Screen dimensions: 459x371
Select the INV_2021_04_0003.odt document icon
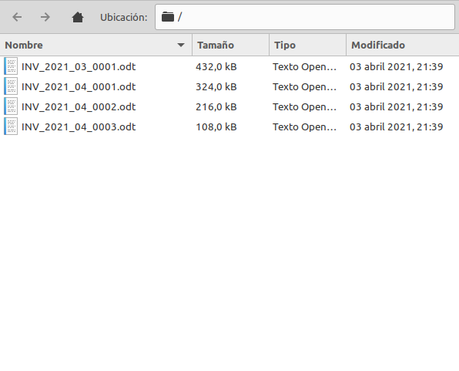[11, 126]
